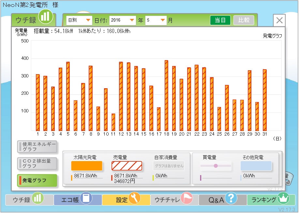
Task: Open the 設定 settings navigation button
Action: (x=126, y=200)
